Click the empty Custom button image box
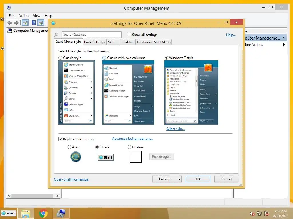Image resolution: width=293 pixels, height=219 pixels. pos(136,157)
